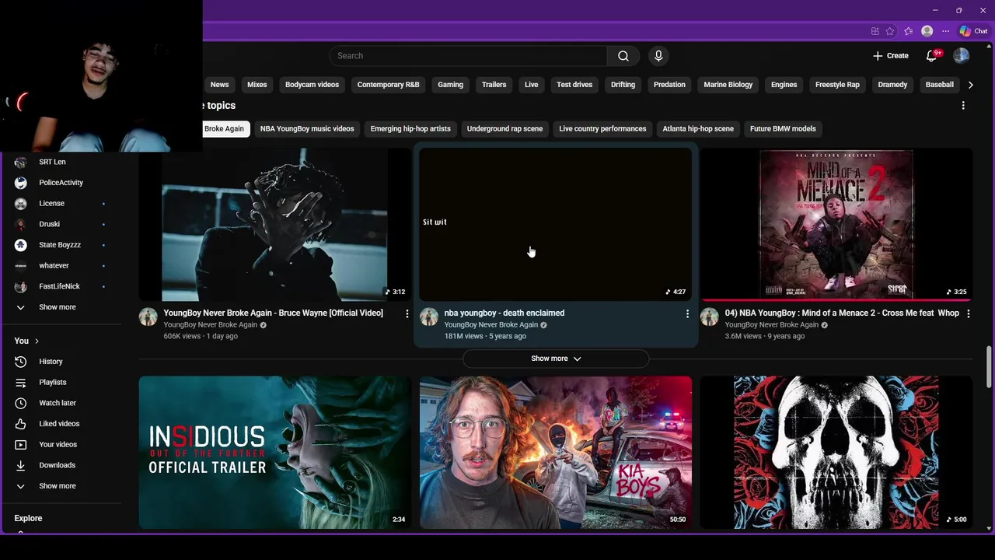Select the Marine Biology chip
995x560 pixels.
tap(728, 85)
